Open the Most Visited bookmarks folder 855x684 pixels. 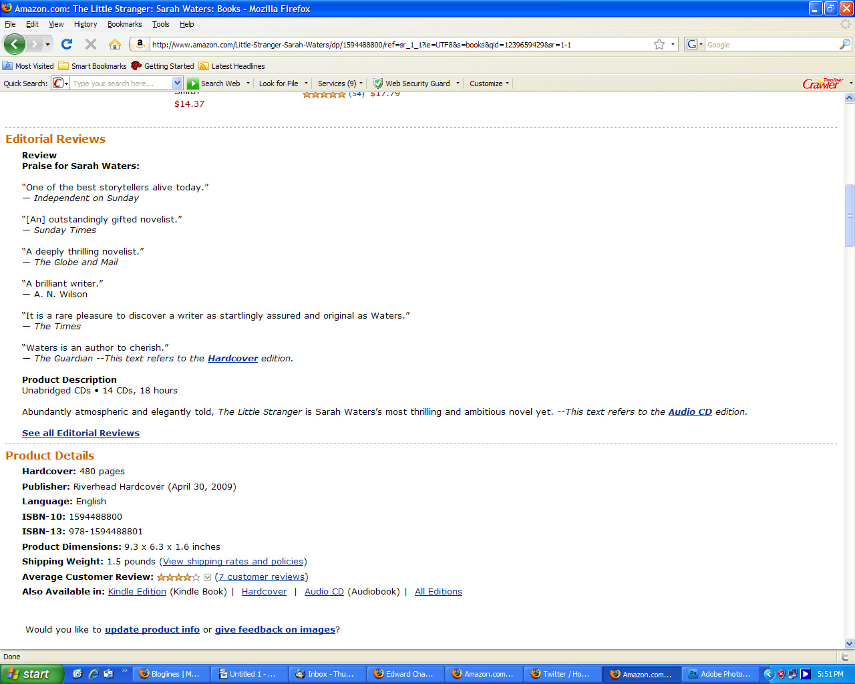(28, 66)
